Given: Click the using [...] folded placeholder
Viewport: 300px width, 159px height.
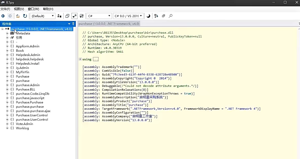Looking at the screenshot, I should (96, 59).
